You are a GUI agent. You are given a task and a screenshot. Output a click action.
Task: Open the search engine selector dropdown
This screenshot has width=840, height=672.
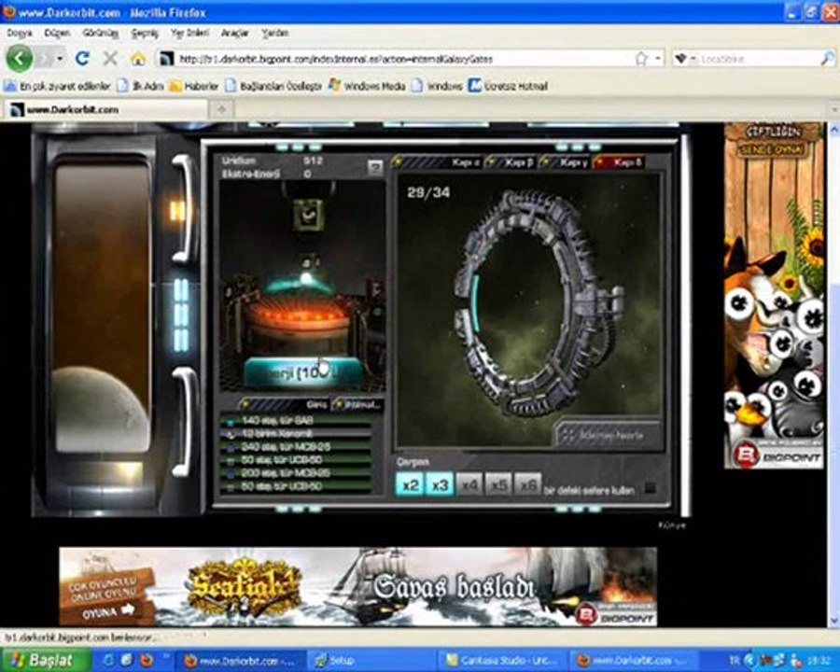click(x=684, y=59)
